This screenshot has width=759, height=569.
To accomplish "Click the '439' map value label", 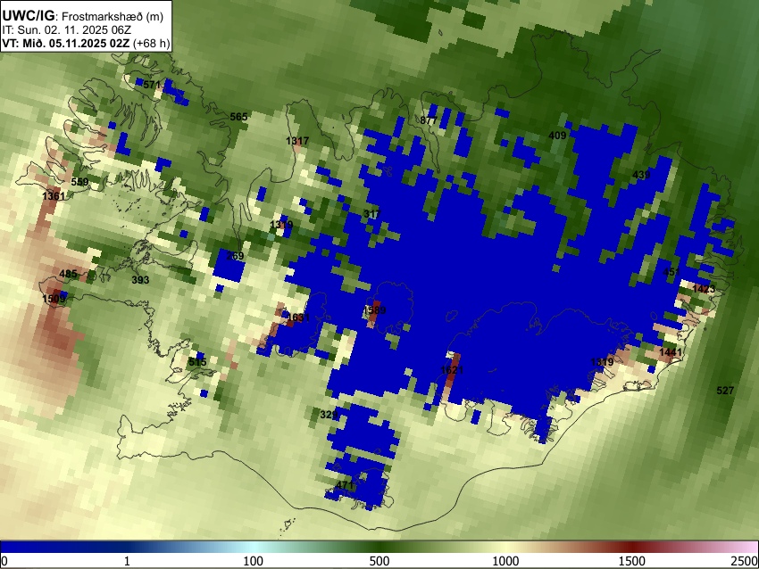I will pos(641,175).
